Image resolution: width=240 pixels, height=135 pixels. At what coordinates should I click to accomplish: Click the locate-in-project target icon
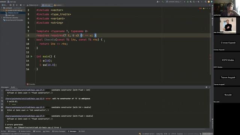click(x=10, y=5)
